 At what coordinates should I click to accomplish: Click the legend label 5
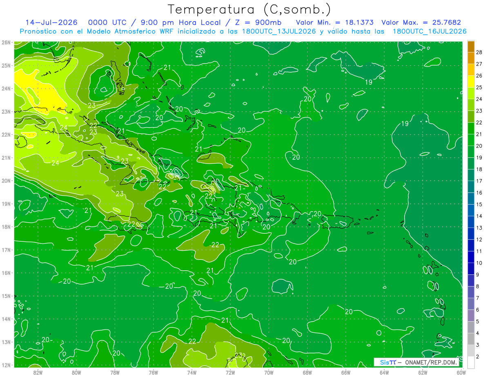478,322
